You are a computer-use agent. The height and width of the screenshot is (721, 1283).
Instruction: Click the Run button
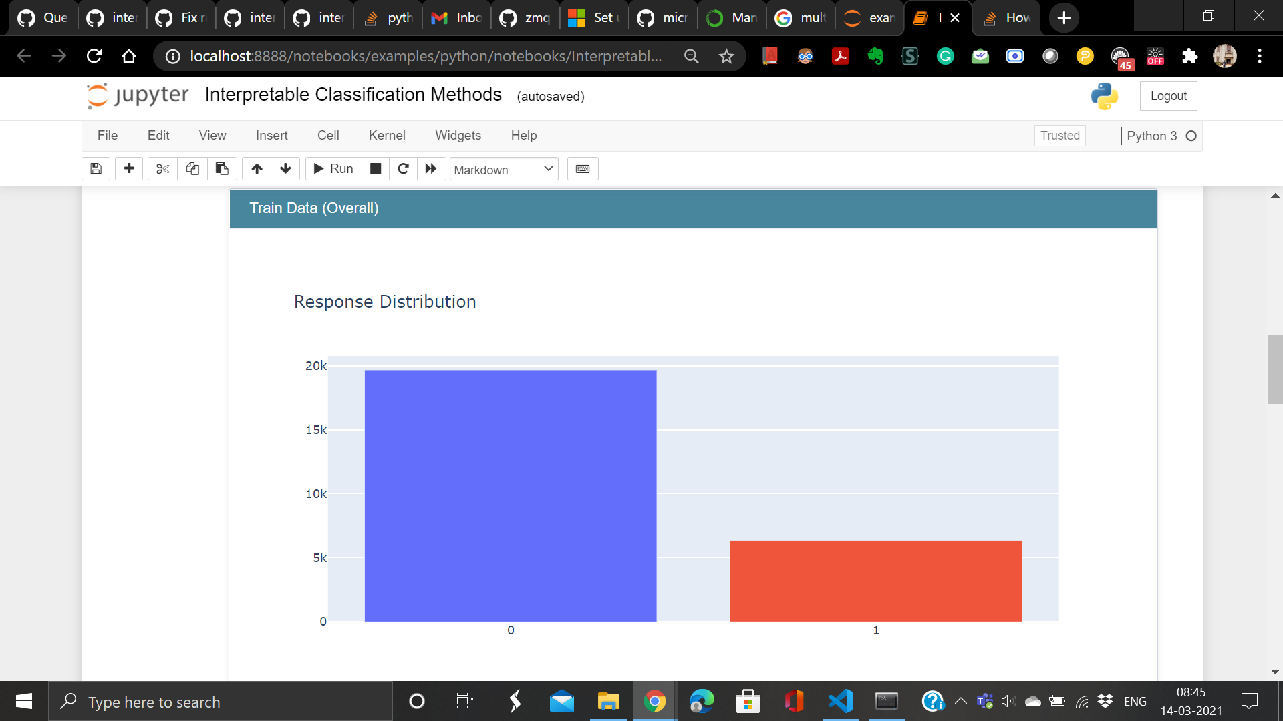333,169
